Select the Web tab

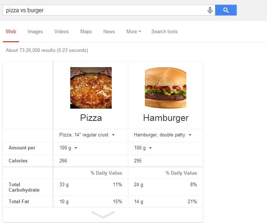(11, 31)
